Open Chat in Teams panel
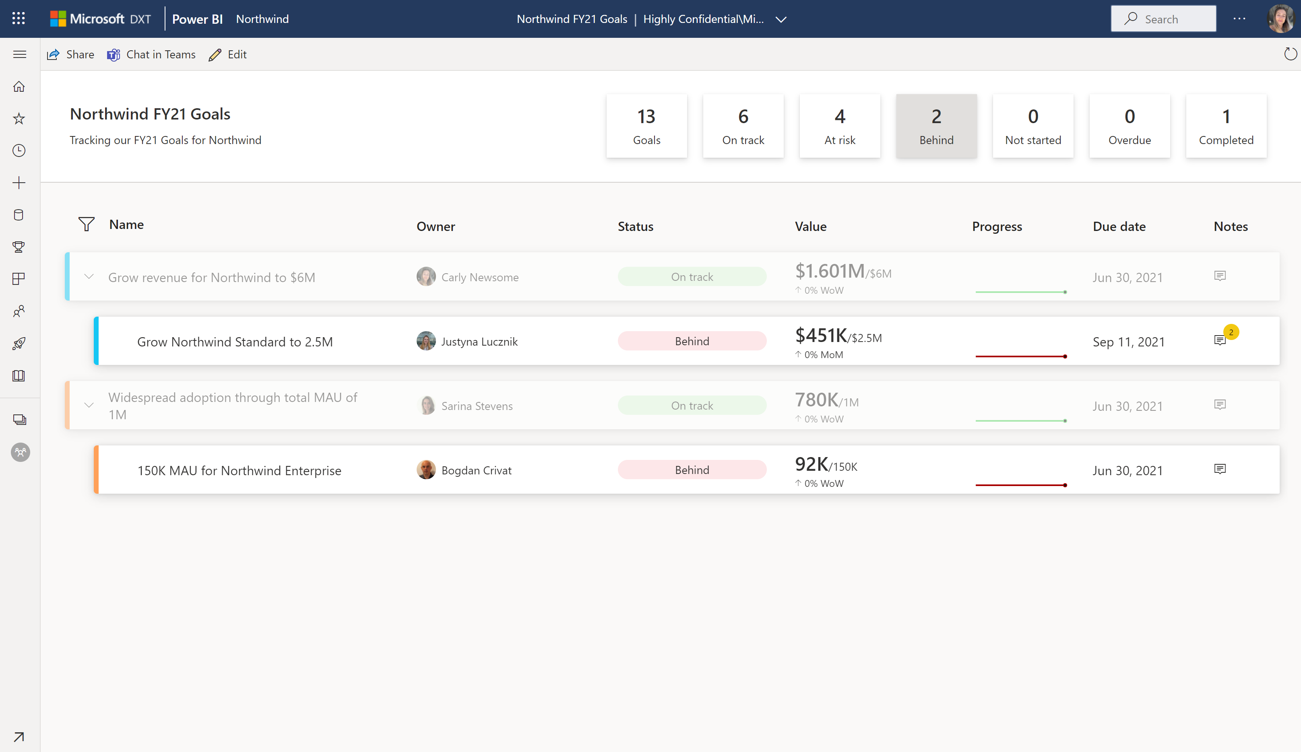 click(x=151, y=54)
